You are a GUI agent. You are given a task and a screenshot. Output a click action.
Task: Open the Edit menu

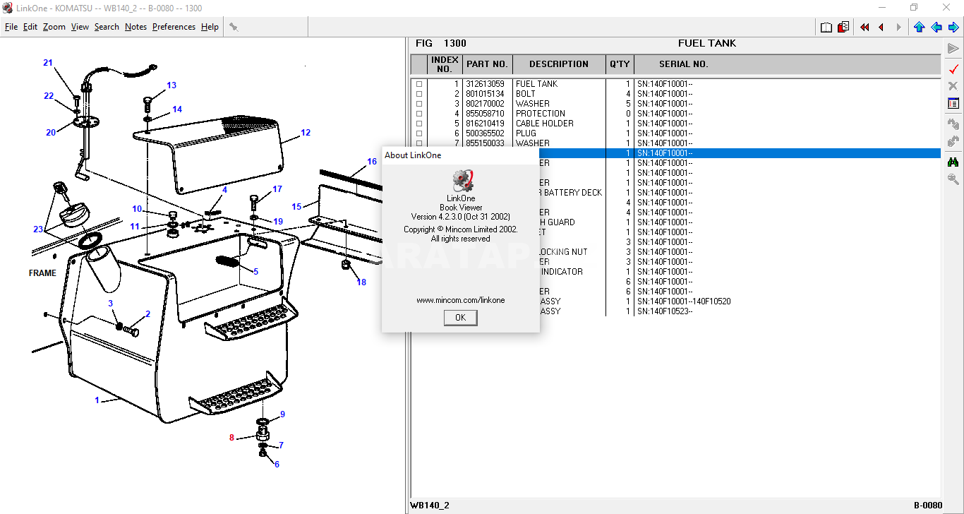pyautogui.click(x=30, y=27)
